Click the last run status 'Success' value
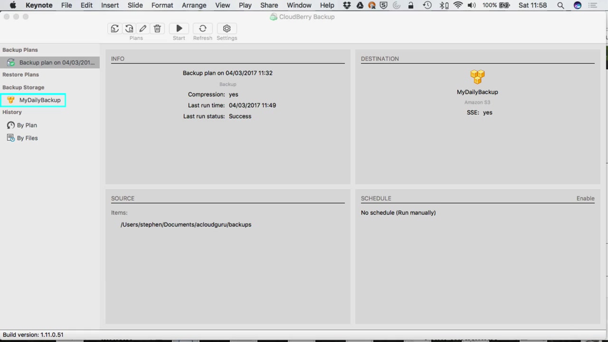Viewport: 608px width, 342px height. (240, 116)
